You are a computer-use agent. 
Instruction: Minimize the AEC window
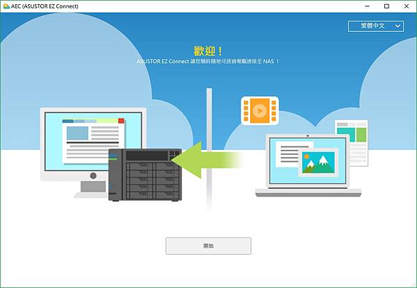pyautogui.click(x=367, y=6)
